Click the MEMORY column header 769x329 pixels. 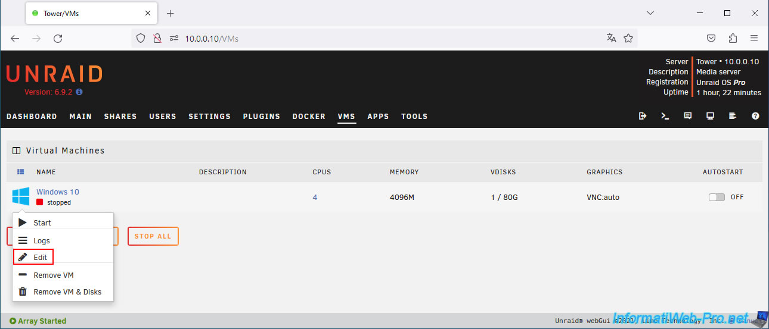click(x=404, y=172)
